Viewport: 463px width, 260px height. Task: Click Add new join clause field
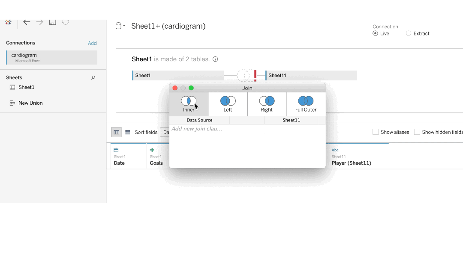point(197,129)
